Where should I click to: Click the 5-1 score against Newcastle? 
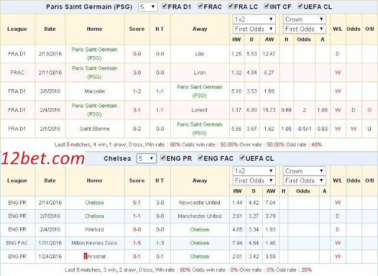tap(136, 203)
